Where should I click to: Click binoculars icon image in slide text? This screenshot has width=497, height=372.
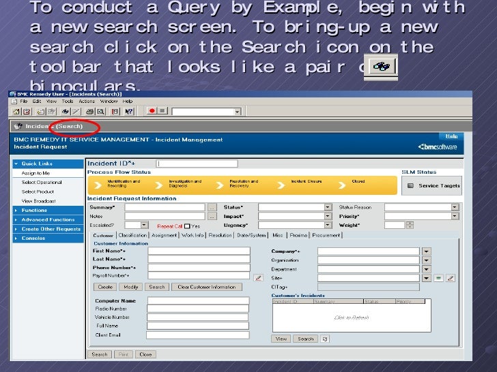[x=381, y=67]
